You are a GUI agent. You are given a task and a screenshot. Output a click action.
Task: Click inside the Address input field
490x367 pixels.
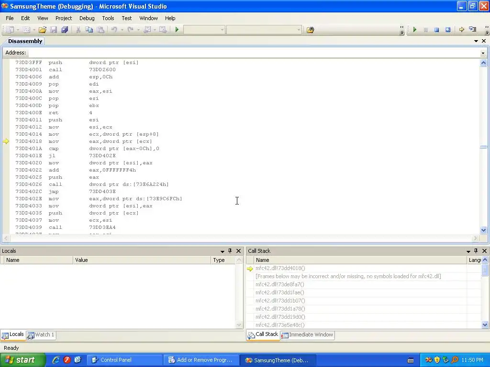pos(254,53)
